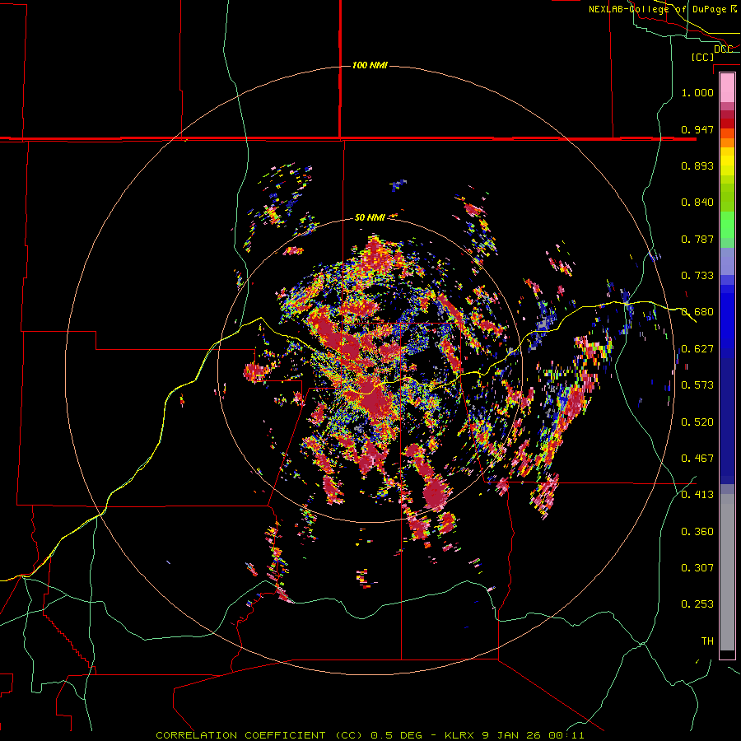This screenshot has width=741, height=741.
Task: Click the 100 NMI range ring label
Action: click(370, 65)
